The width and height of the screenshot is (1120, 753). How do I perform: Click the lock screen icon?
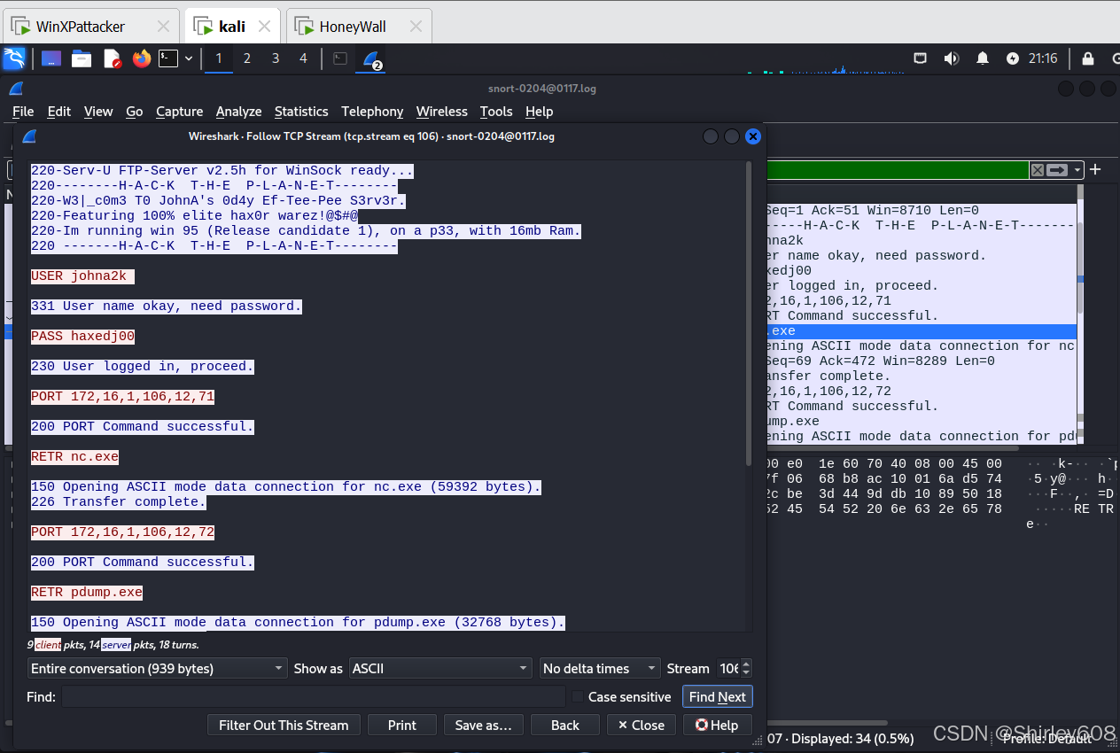pyautogui.click(x=1087, y=58)
